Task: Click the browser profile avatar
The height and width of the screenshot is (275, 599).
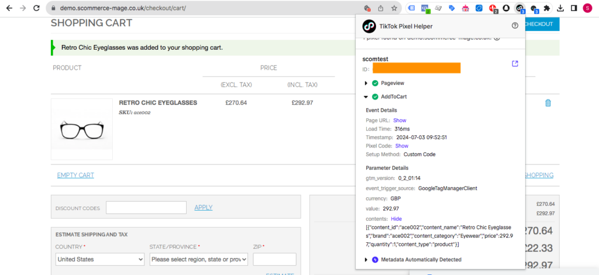Action: pyautogui.click(x=587, y=8)
